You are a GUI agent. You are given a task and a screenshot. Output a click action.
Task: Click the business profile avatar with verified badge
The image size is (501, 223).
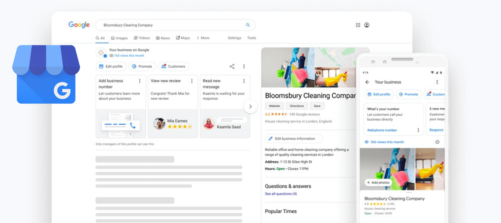101,53
